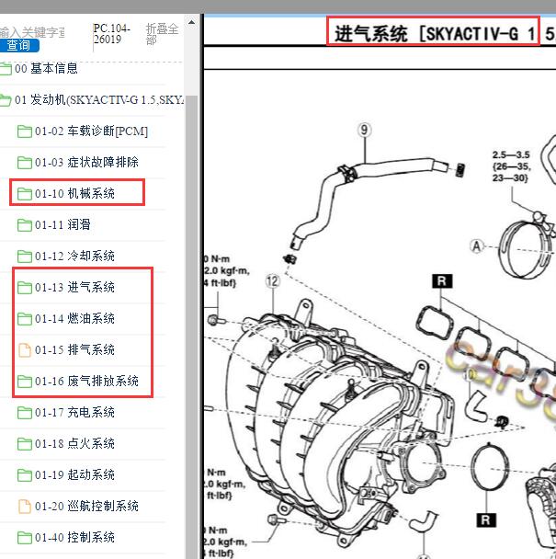Open the 01-15 排气系统 document
556x559 pixels.
tap(74, 349)
